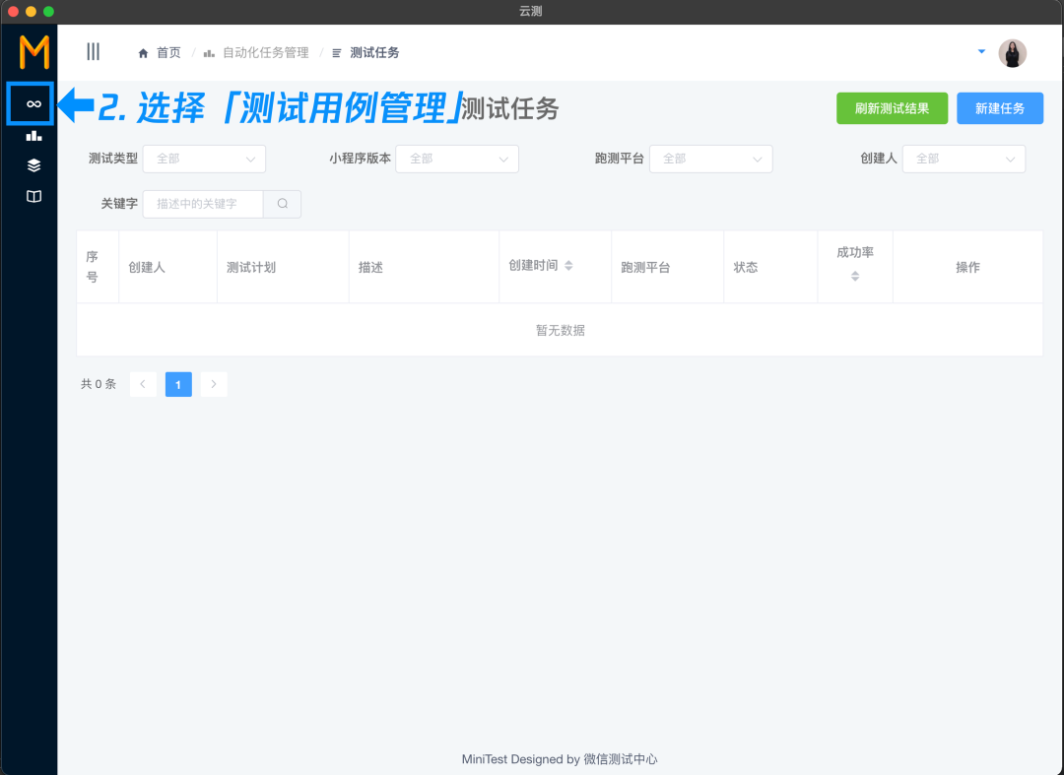Open the book documentation sidebar icon
The image size is (1064, 775).
[x=33, y=197]
